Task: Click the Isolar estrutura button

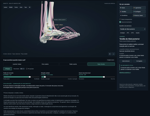Action: coord(126,61)
